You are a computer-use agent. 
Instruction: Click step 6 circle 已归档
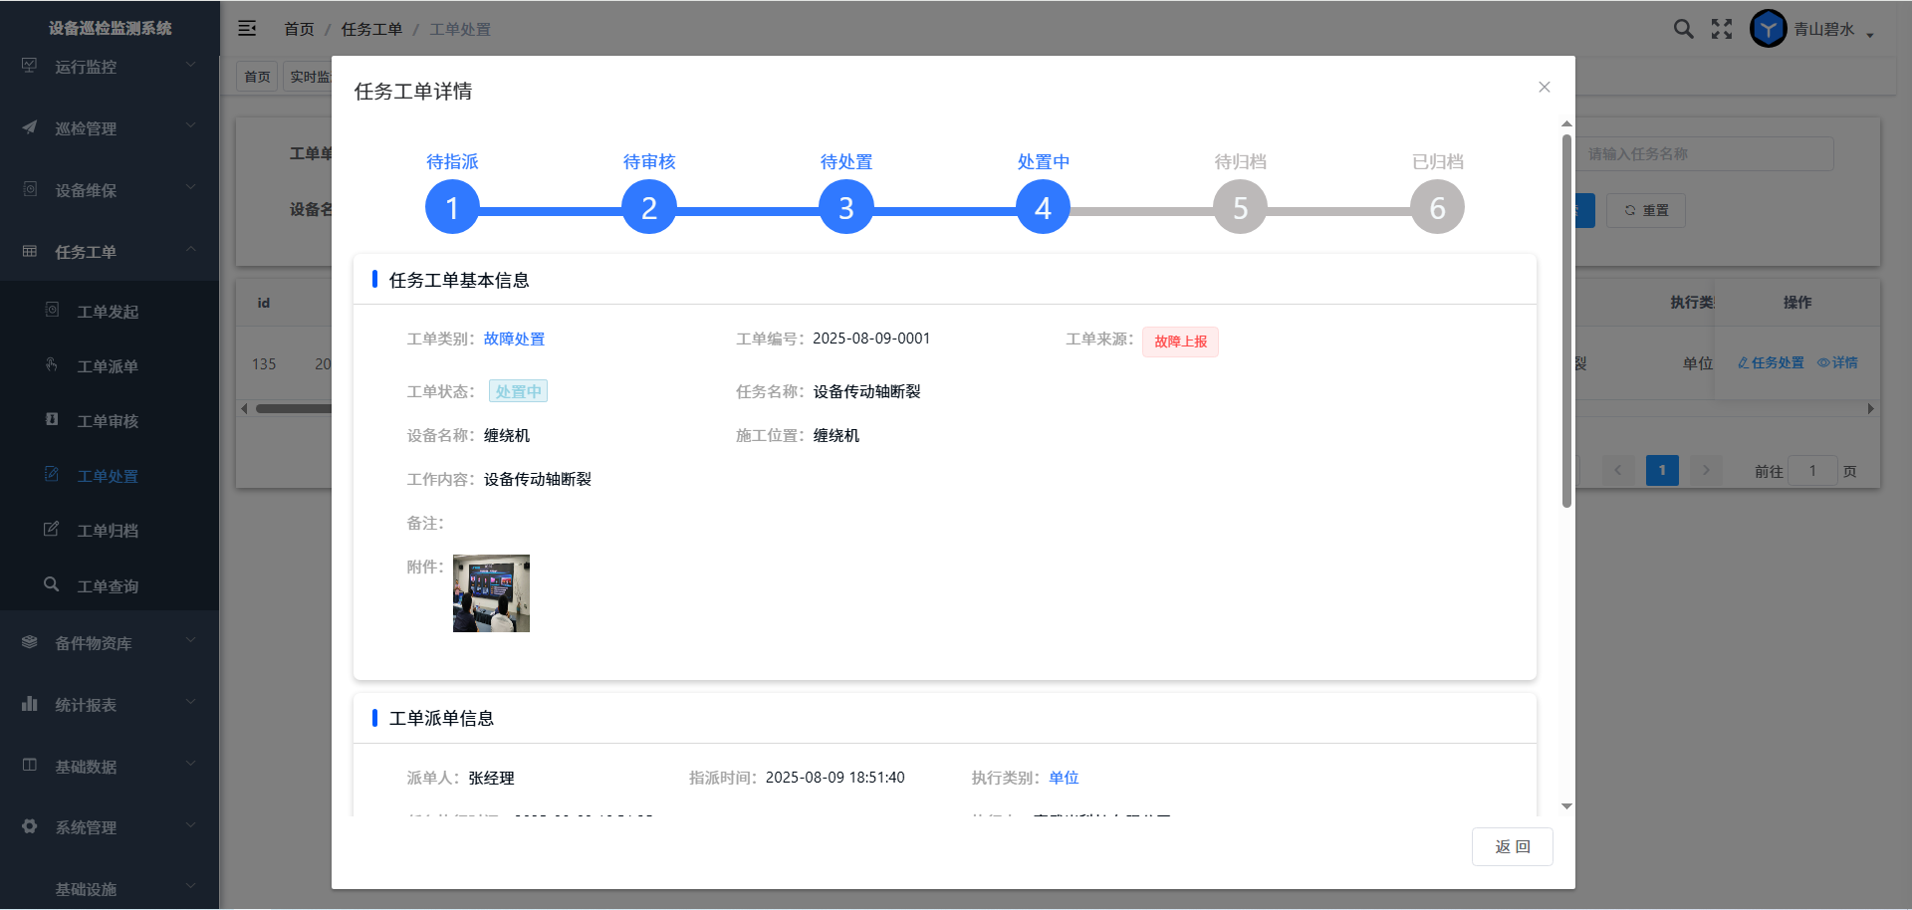1437,207
